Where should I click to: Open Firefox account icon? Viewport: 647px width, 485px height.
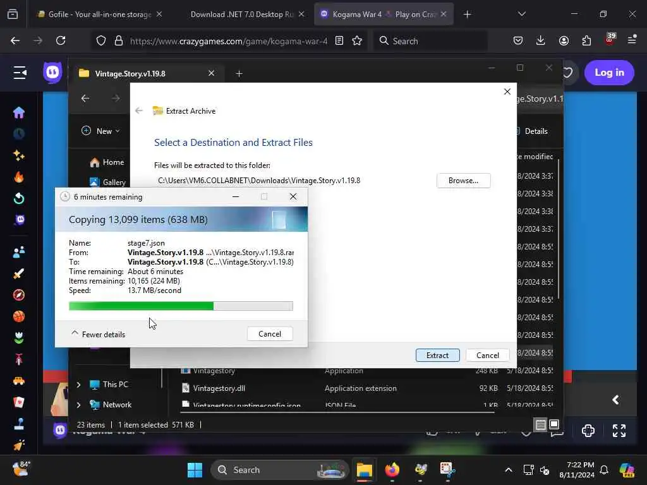click(564, 40)
